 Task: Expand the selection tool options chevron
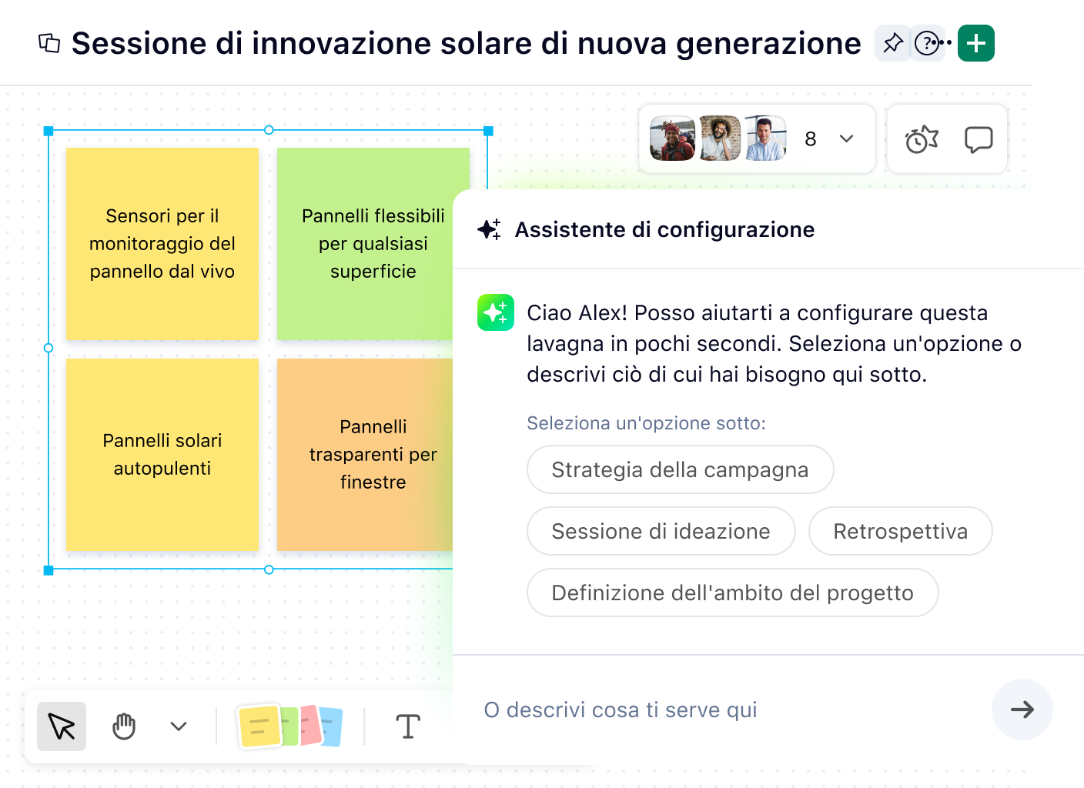click(178, 726)
